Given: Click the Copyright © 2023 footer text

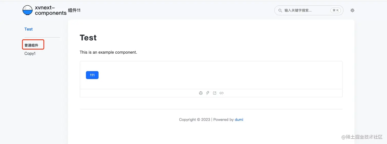Looking at the screenshot, I should tap(194, 119).
